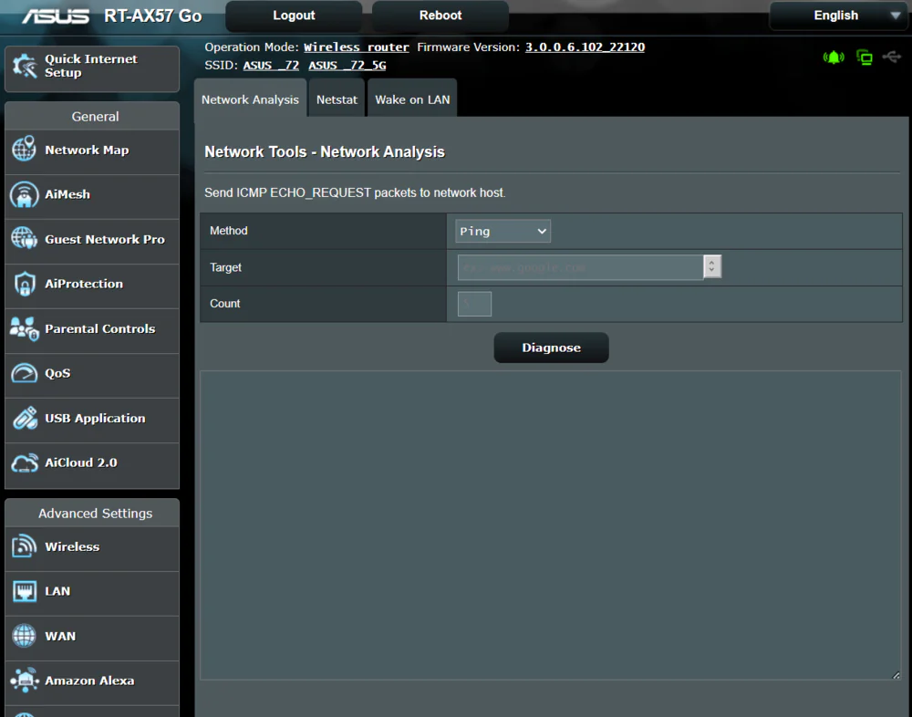Click the Quick Internet Setup label
The image size is (912, 717).
pos(91,66)
